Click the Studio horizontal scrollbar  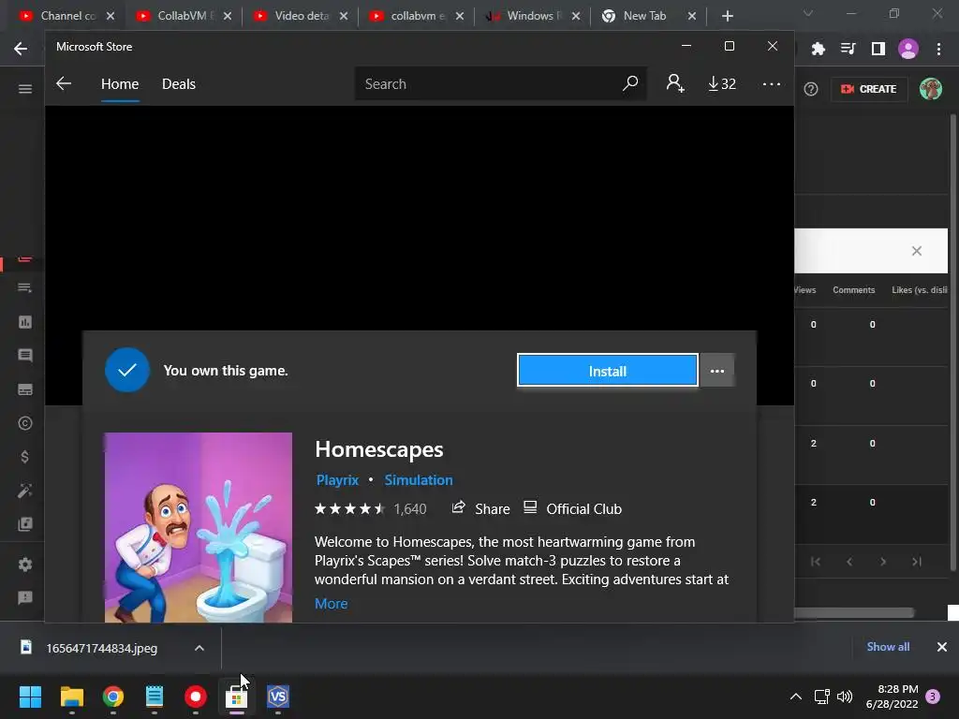(854, 612)
